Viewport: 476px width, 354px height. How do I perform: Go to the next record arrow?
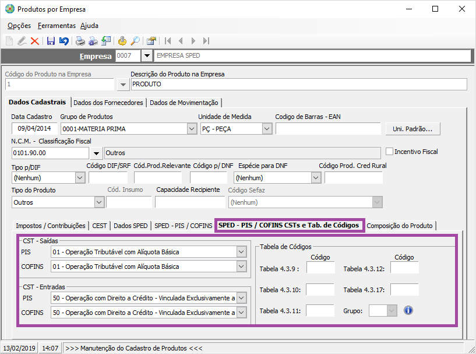193,41
